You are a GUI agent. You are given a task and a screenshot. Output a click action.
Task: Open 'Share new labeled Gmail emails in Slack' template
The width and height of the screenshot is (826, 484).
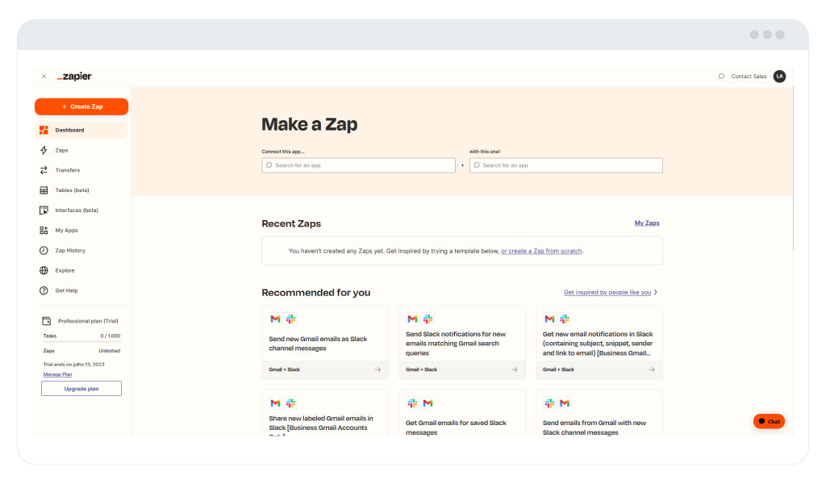325,414
